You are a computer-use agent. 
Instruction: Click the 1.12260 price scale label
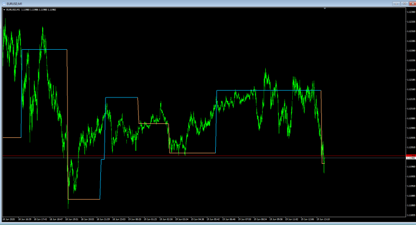(x=411, y=50)
